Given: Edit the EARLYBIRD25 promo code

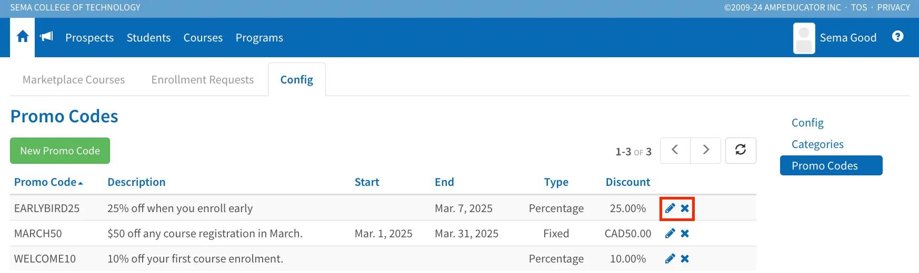Looking at the screenshot, I should pyautogui.click(x=670, y=208).
